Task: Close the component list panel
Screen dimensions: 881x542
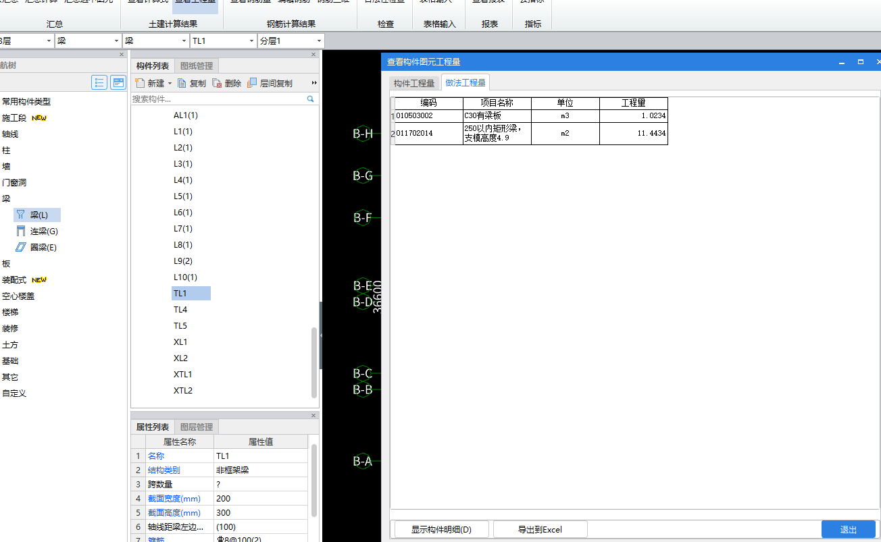Action: pos(313,54)
